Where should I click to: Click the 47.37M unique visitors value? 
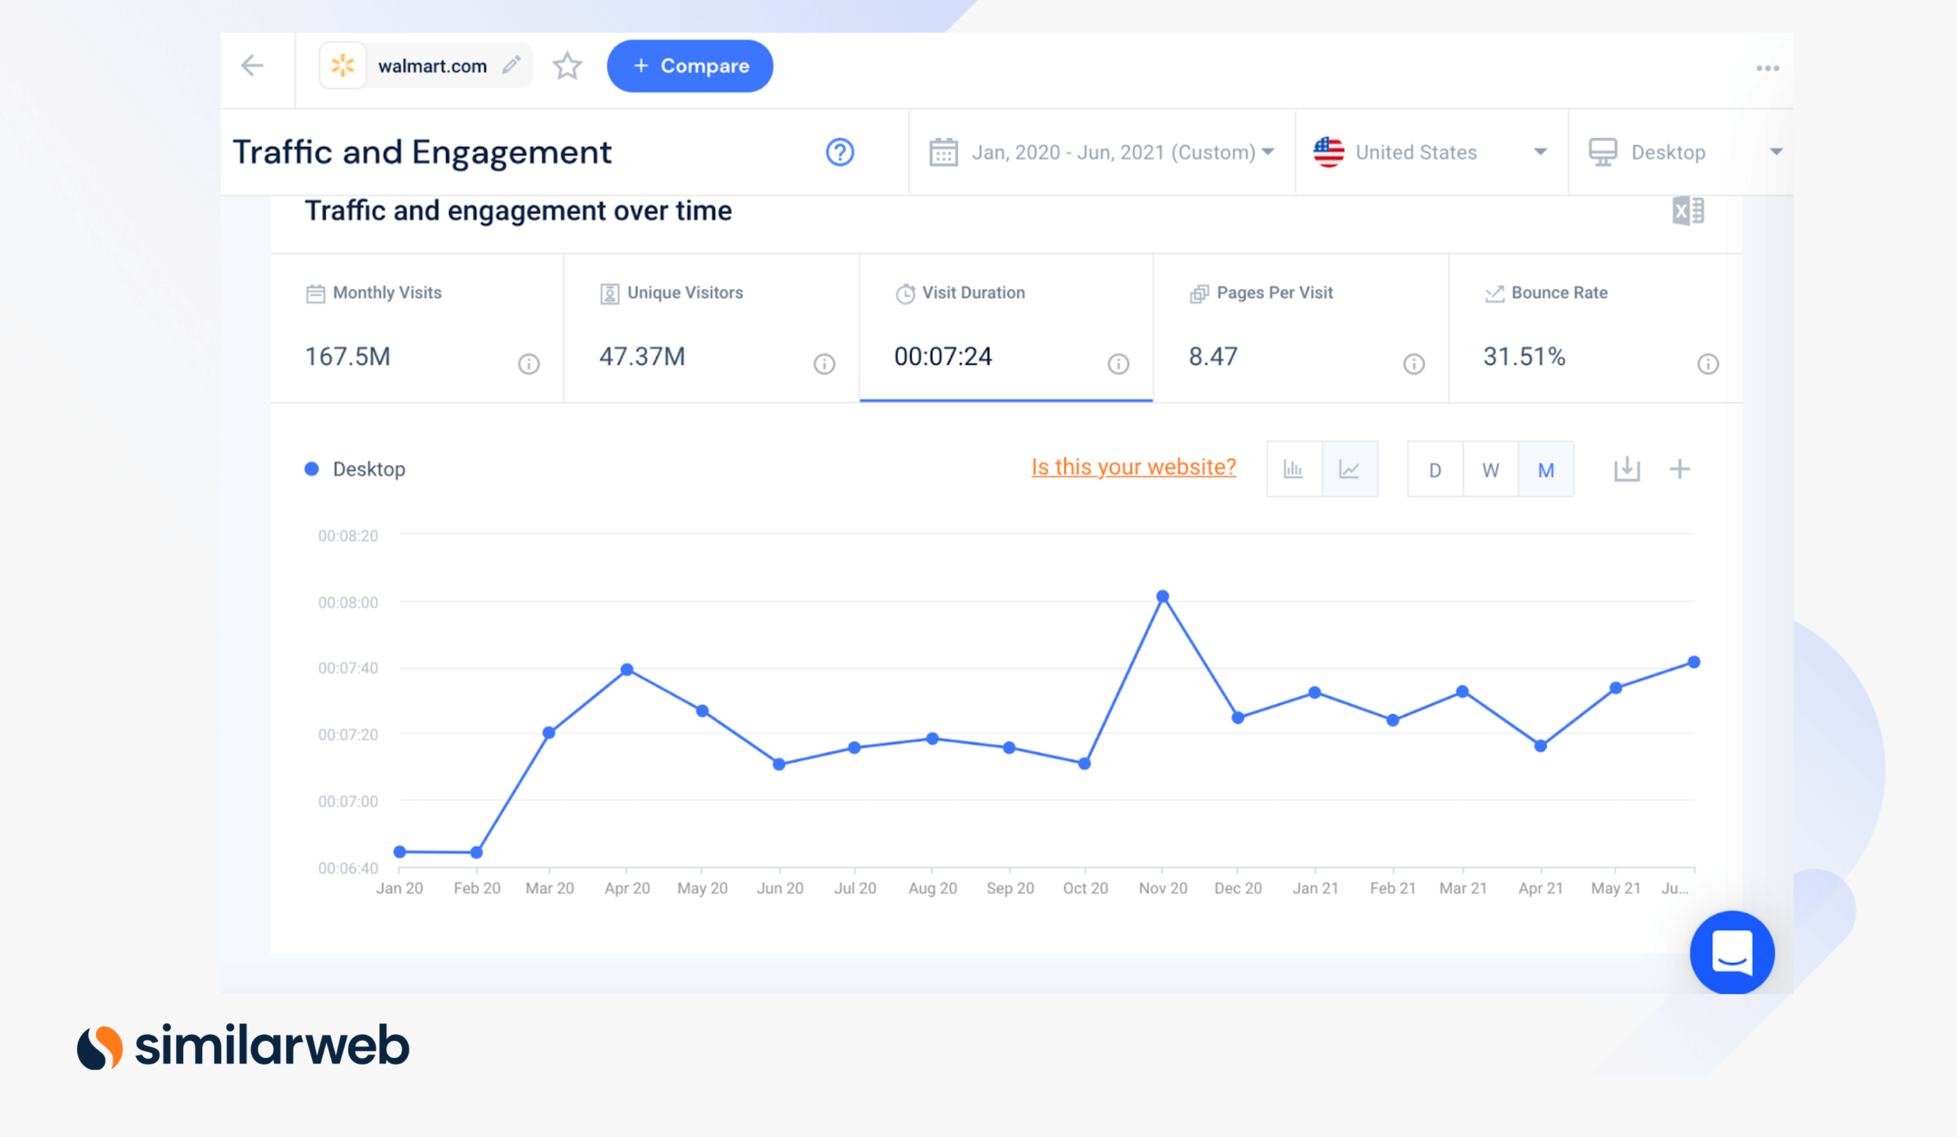coord(641,357)
